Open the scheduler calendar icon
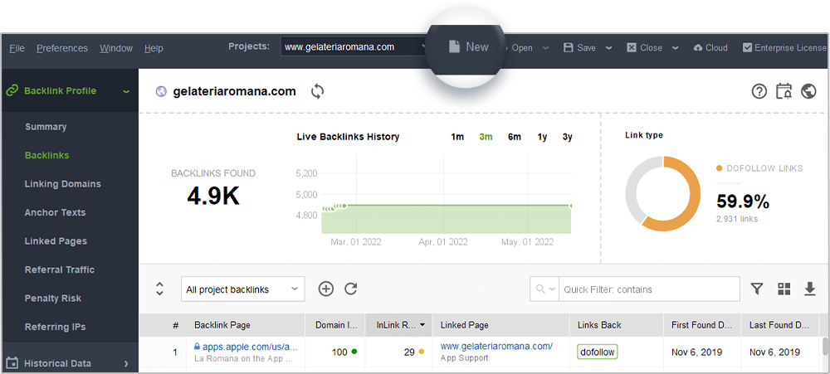Image resolution: width=830 pixels, height=374 pixels. tap(784, 91)
